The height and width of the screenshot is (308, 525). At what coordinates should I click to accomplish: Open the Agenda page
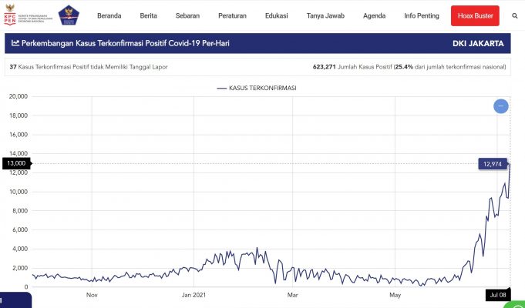pyautogui.click(x=374, y=15)
